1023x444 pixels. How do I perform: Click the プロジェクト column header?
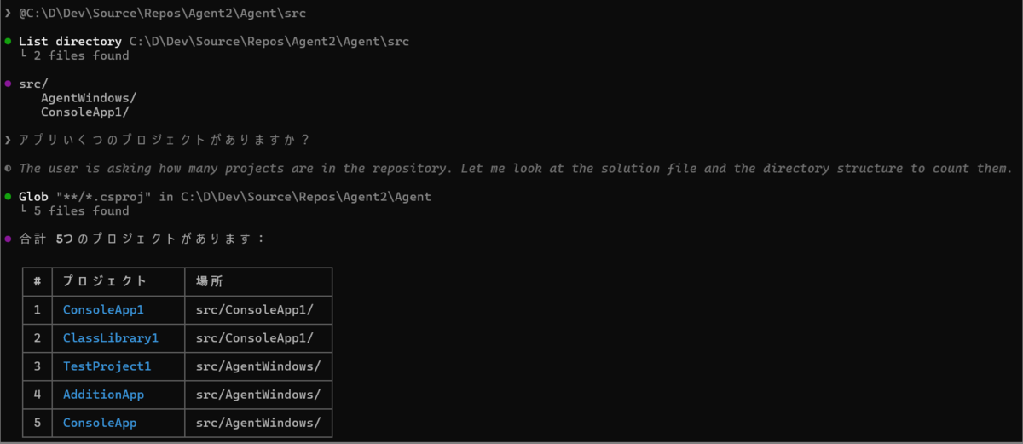(x=105, y=281)
